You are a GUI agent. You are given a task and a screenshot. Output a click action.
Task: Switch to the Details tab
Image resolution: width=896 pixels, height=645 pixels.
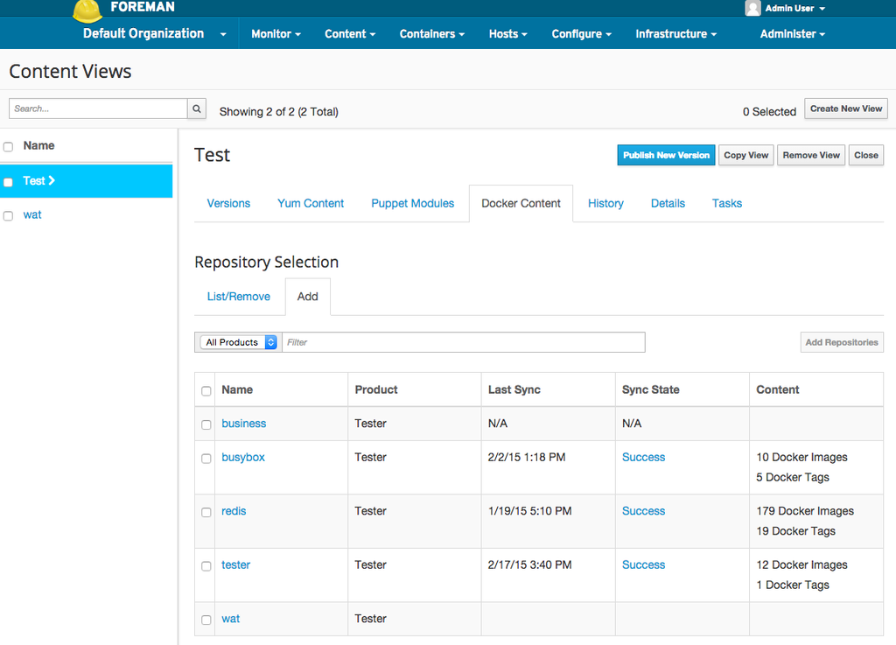pos(668,203)
